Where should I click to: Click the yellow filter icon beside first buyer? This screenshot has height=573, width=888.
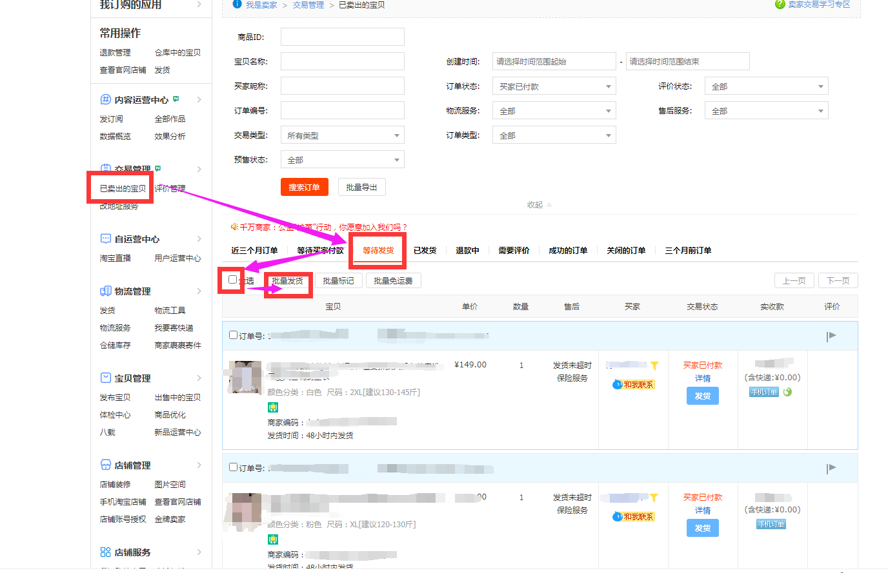654,365
